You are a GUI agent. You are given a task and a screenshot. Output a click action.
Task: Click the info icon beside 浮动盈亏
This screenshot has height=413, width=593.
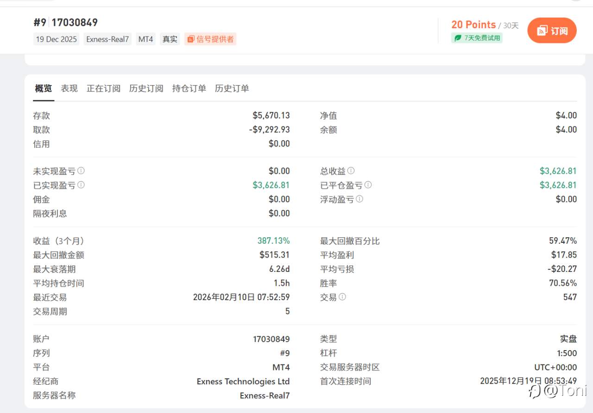(359, 199)
